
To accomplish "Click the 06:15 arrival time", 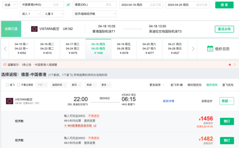I will point(129,99).
